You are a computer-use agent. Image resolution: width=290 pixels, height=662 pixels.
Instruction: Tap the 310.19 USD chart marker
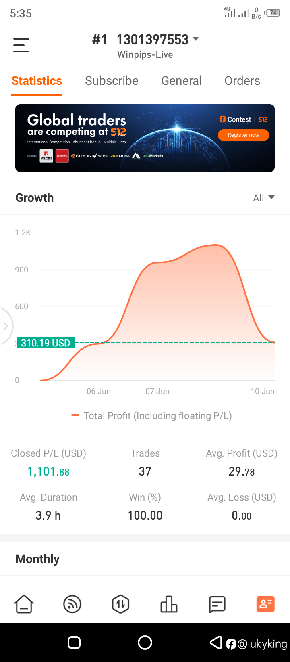46,343
